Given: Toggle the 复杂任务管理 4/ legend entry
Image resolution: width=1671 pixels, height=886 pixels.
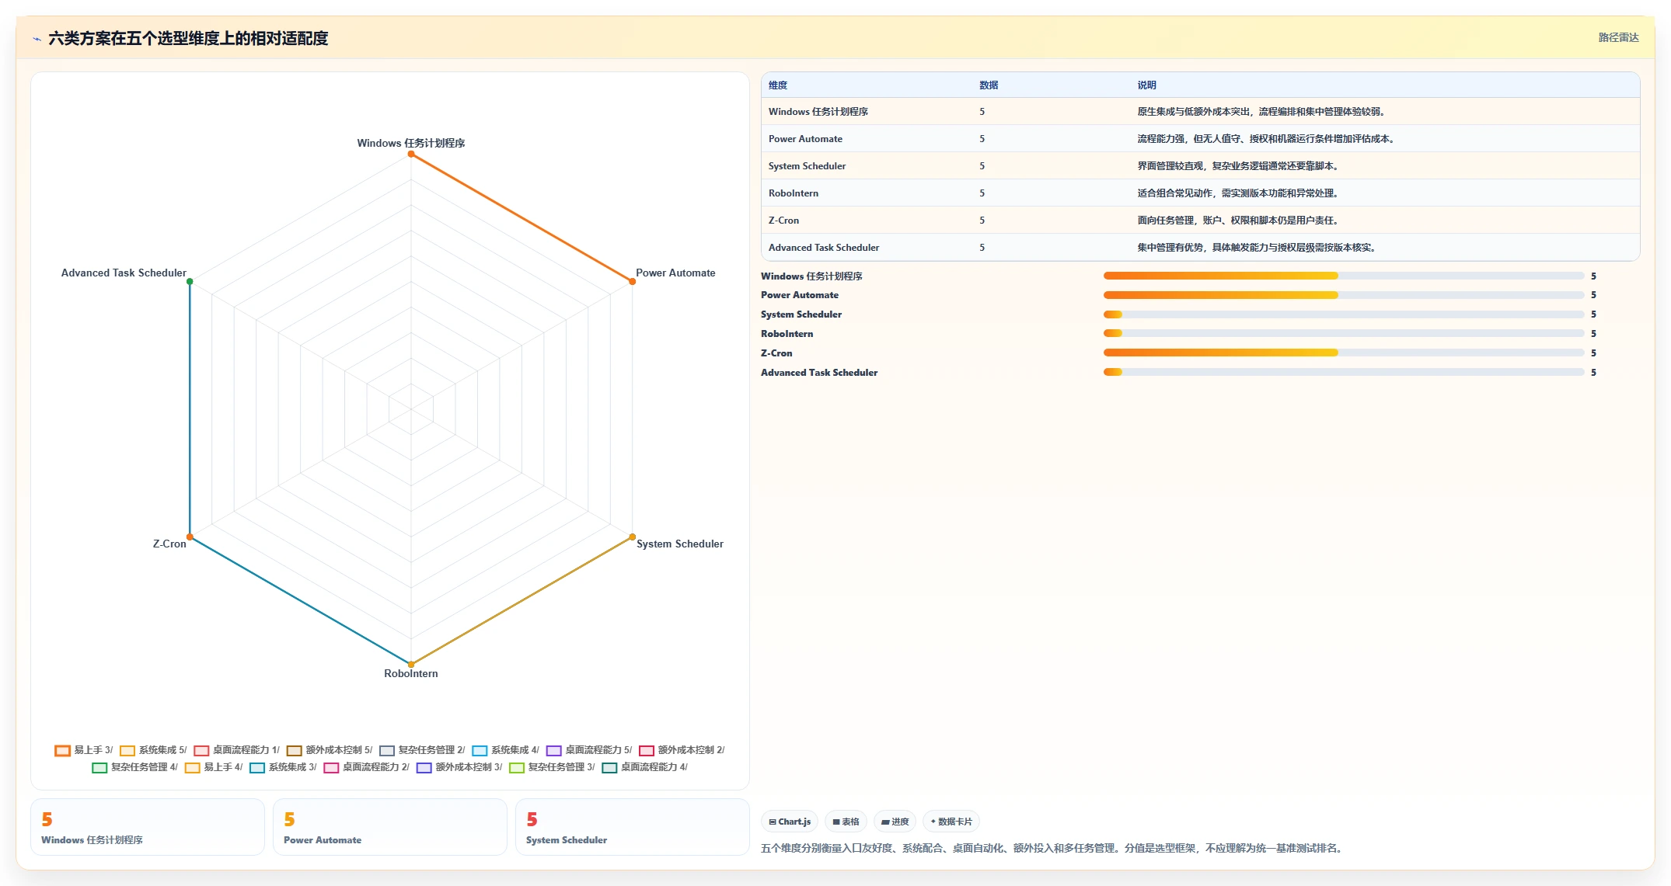Looking at the screenshot, I should click(x=135, y=767).
